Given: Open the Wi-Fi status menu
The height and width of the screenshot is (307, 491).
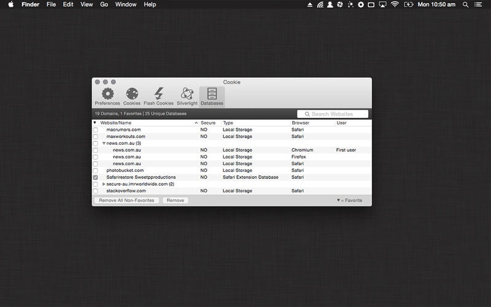Looking at the screenshot, I should [x=395, y=4].
